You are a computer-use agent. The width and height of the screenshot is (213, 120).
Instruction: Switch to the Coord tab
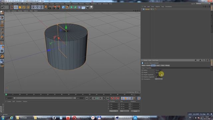[x=148, y=65]
